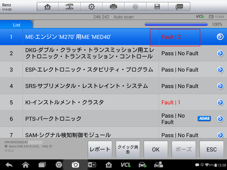This screenshot has width=227, height=170.
Task: Open recent apps overview icon
Action: pyautogui.click(x=42, y=165)
